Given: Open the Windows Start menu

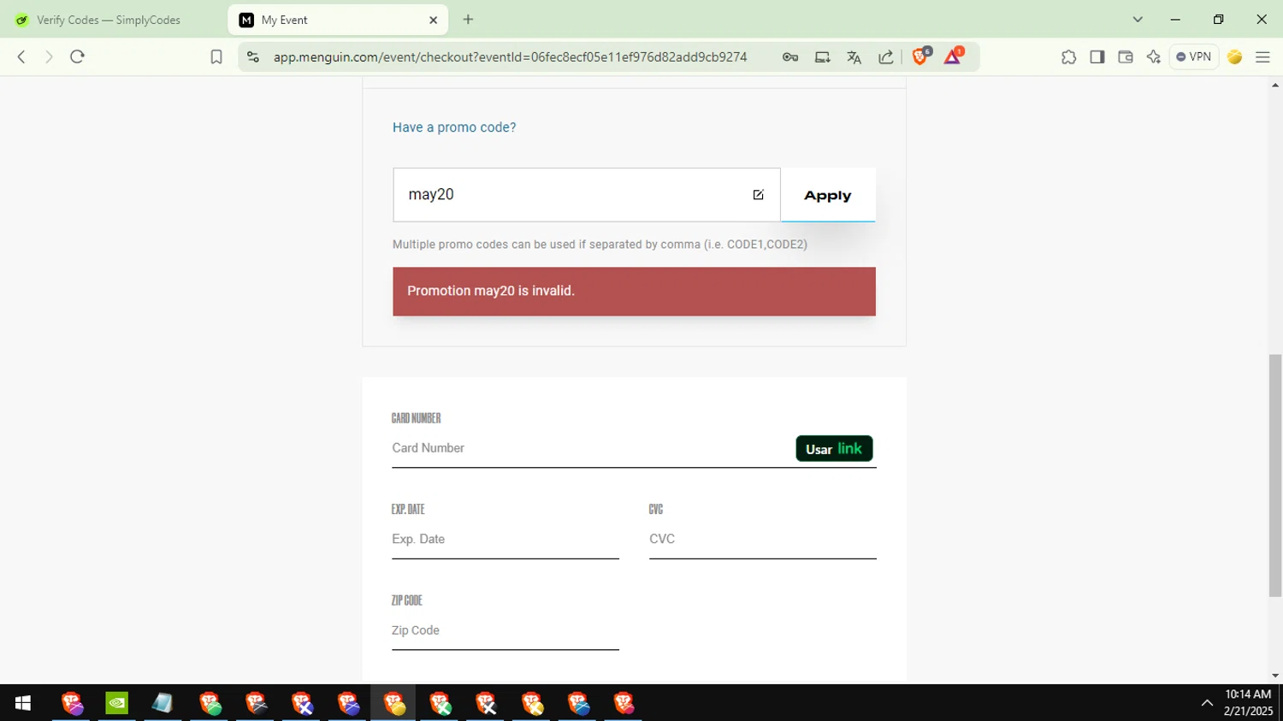Looking at the screenshot, I should (x=23, y=703).
